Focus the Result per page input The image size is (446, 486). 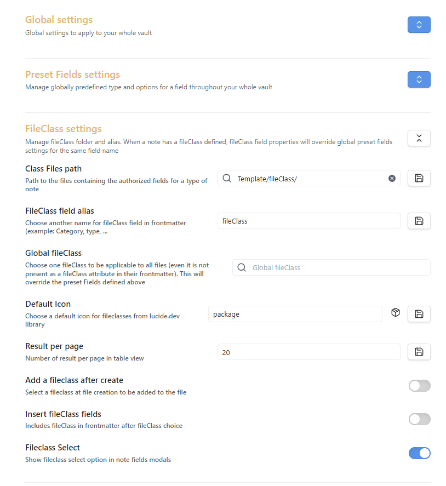point(308,352)
